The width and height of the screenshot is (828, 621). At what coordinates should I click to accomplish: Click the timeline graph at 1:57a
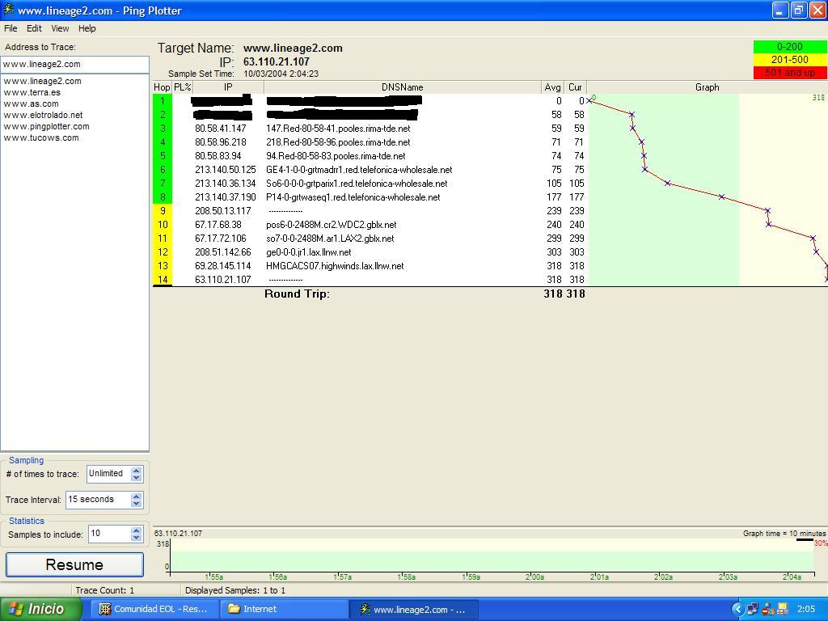(x=342, y=577)
